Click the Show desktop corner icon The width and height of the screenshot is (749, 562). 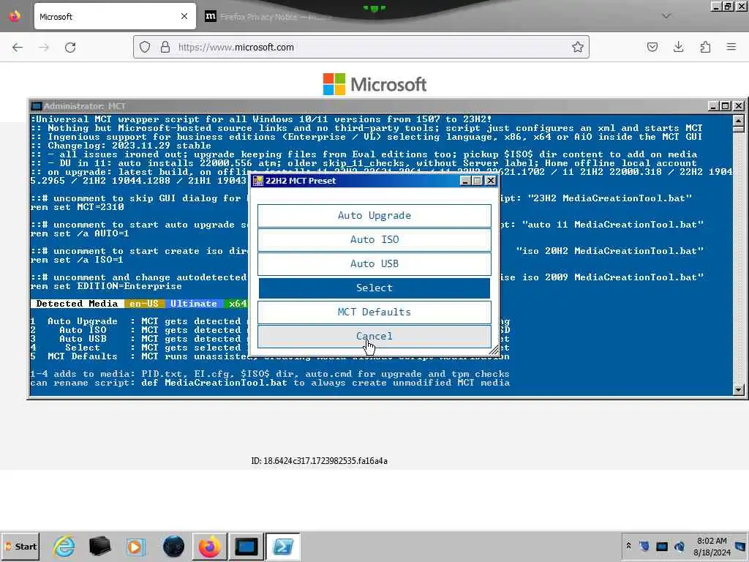click(741, 546)
